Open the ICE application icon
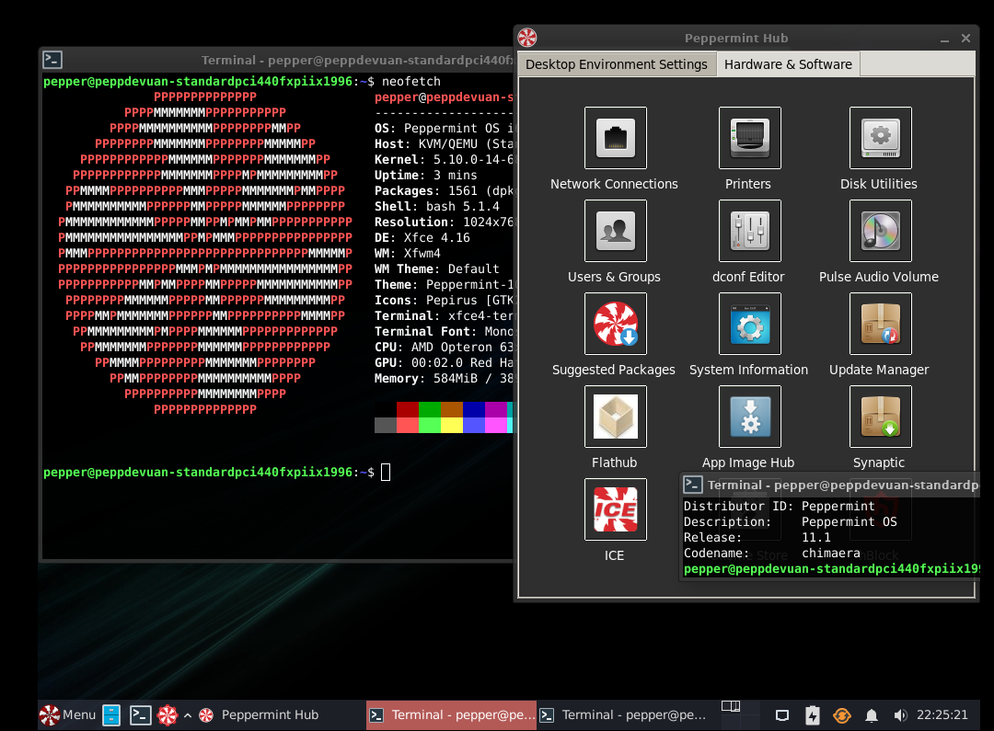 (x=615, y=509)
